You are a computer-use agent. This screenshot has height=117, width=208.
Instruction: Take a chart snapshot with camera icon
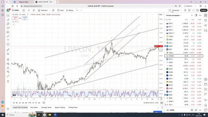click(x=197, y=10)
